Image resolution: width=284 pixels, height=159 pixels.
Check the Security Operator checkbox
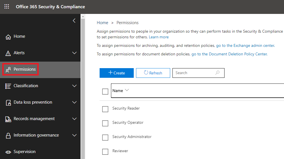tap(105, 123)
